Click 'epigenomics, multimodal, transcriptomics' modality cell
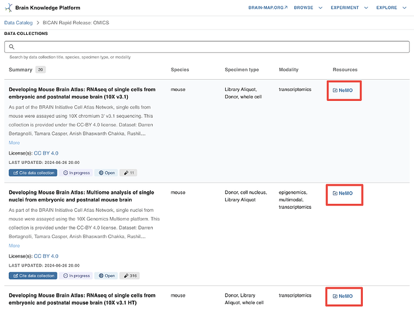Image resolution: width=414 pixels, height=311 pixels. (x=295, y=200)
